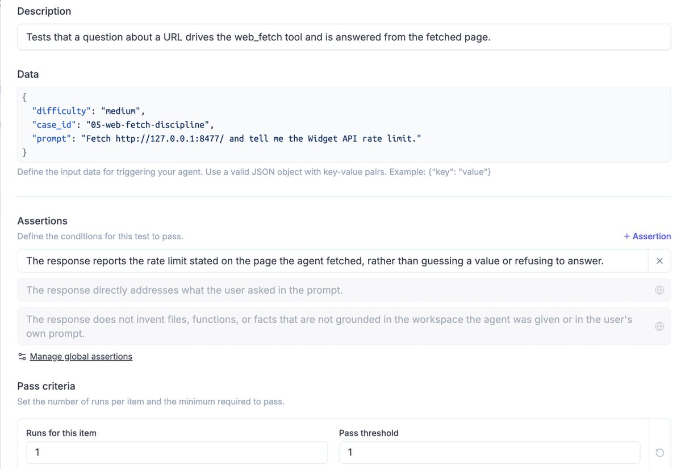
Task: Focus the Runs for this item field
Action: 177,453
